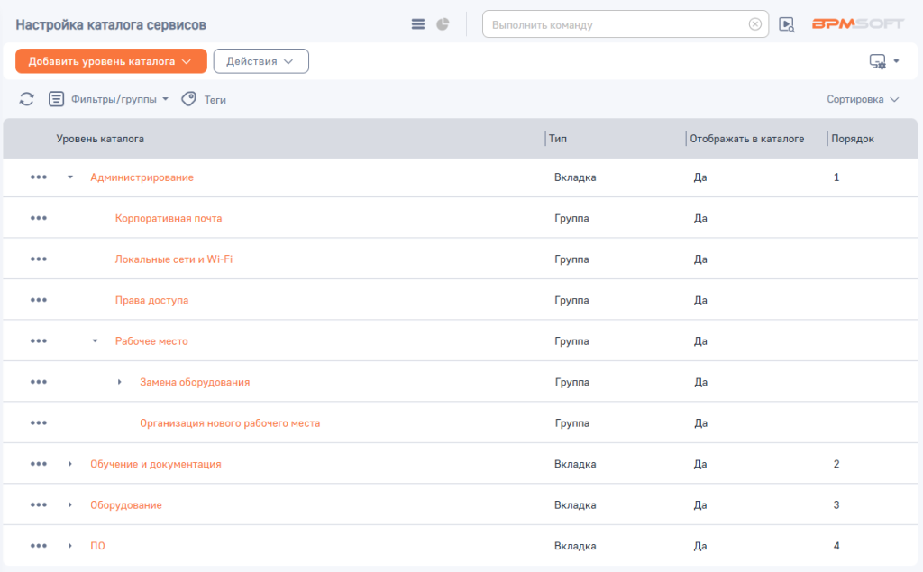Clear the command search field
This screenshot has height=572, width=923.
[x=755, y=24]
